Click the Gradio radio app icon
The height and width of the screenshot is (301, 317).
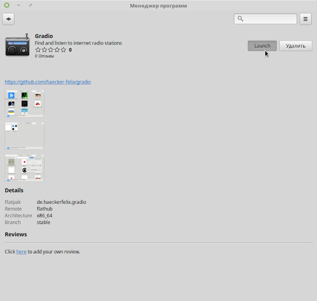pyautogui.click(x=17, y=45)
